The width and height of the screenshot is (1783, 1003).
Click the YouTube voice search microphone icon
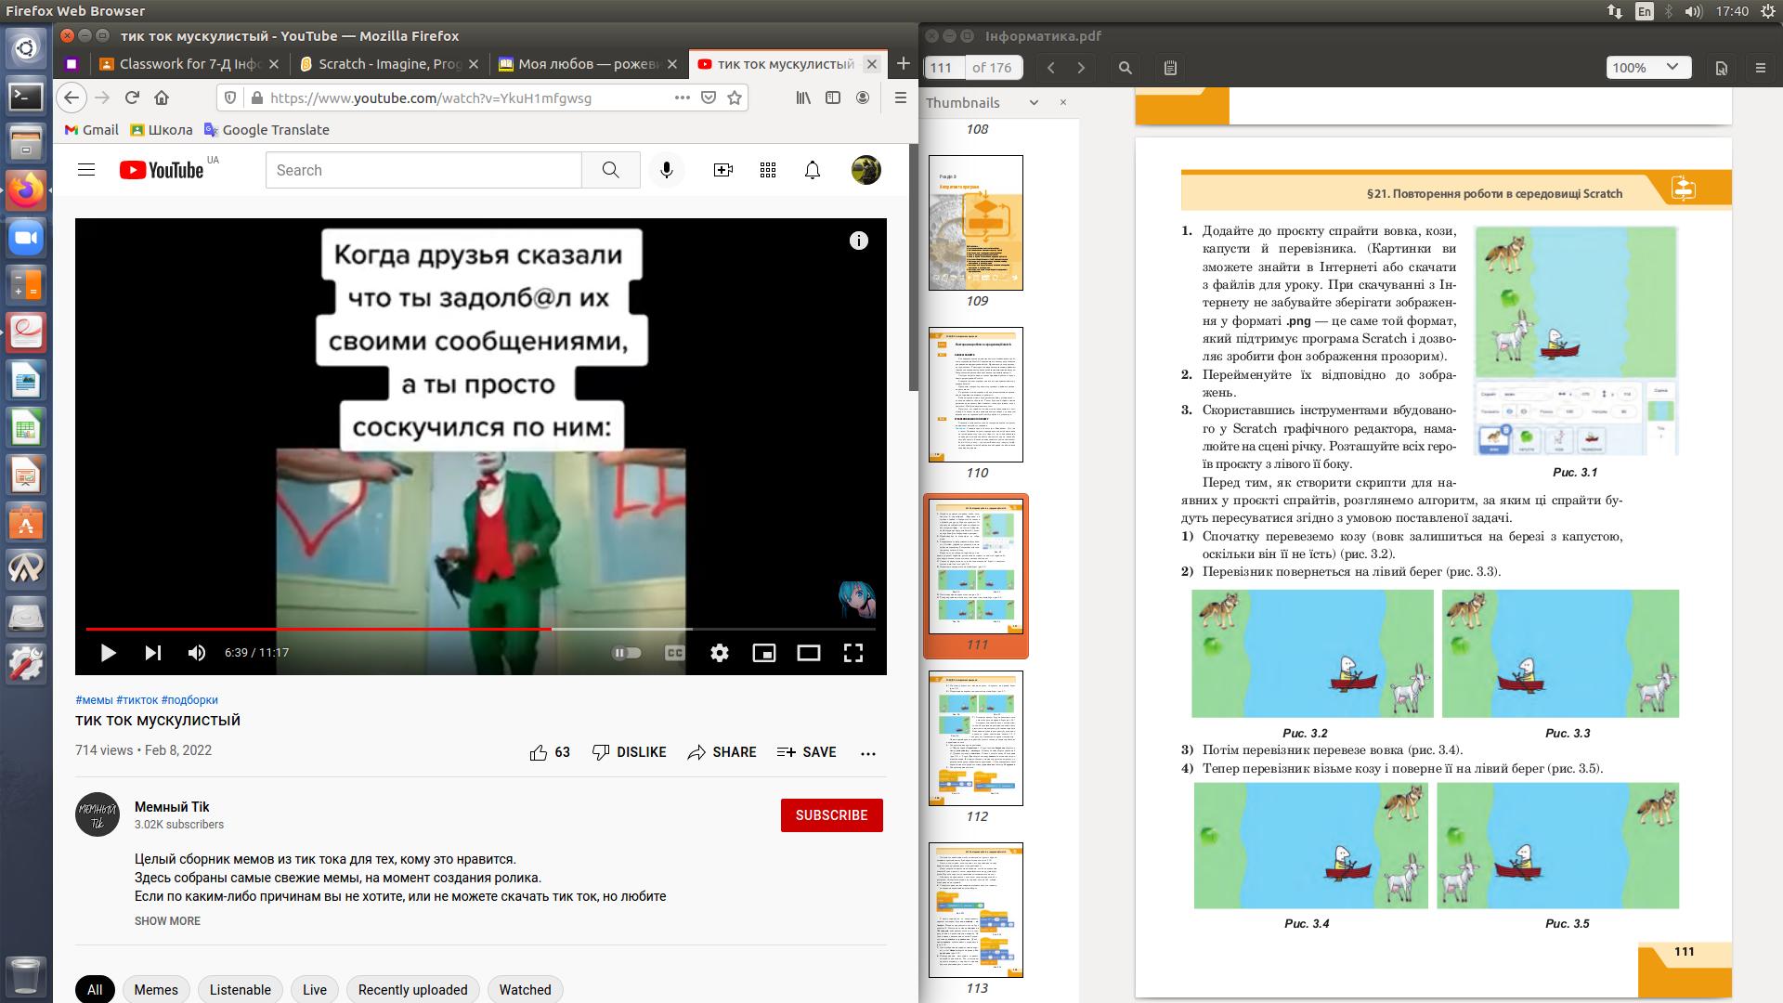666,170
